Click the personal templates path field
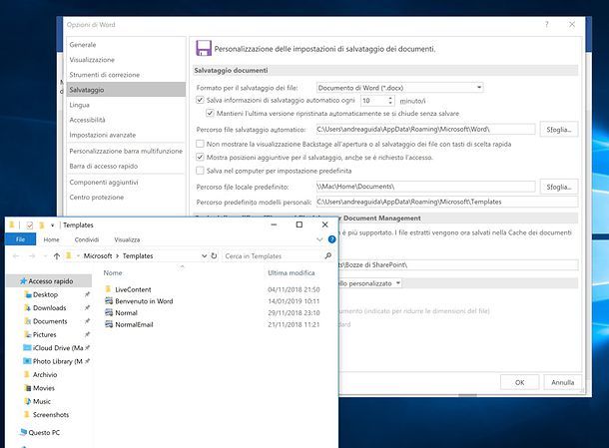The width and height of the screenshot is (609, 448). [446, 202]
